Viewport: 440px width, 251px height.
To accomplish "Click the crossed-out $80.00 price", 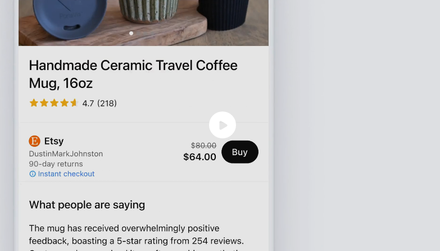I will click(x=203, y=146).
